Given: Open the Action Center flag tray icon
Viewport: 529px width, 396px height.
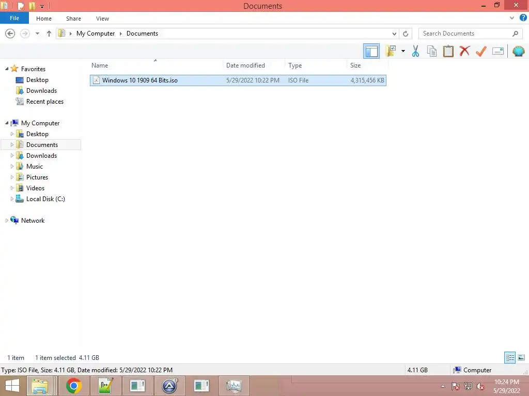Looking at the screenshot, I should click(456, 386).
